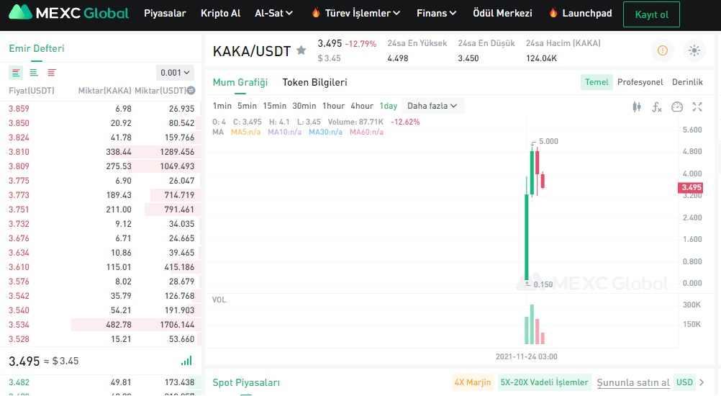Set chart interval to 4hour

[362, 106]
